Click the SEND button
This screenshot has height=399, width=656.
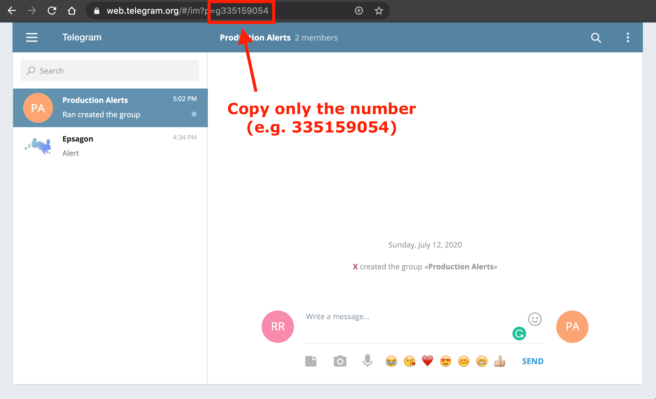point(533,361)
